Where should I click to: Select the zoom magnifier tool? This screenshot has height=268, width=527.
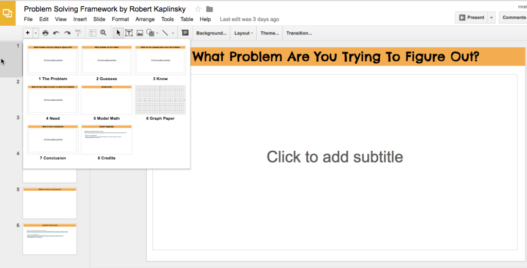[x=103, y=33]
